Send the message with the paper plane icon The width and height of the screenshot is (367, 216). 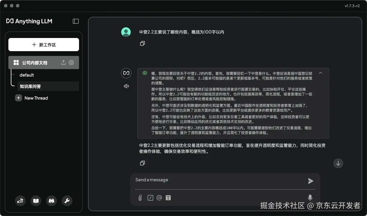click(311, 181)
